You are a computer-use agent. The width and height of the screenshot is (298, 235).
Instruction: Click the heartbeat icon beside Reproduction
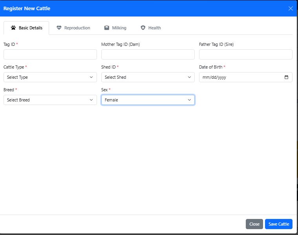click(59, 28)
